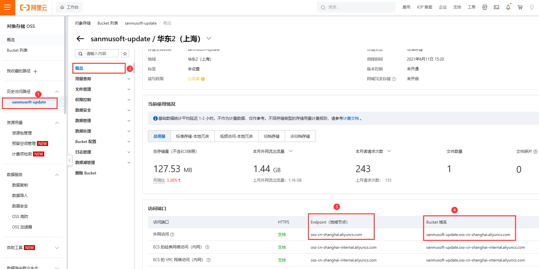Click help icon next to 同城冗余存储
The height and width of the screenshot is (269, 539).
394,79
